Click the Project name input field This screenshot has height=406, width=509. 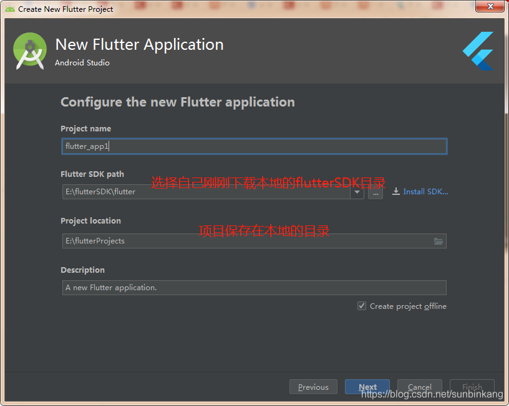(x=254, y=146)
